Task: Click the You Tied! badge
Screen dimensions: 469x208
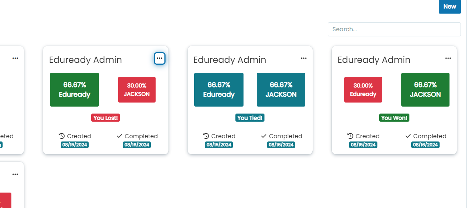Action: 250,118
